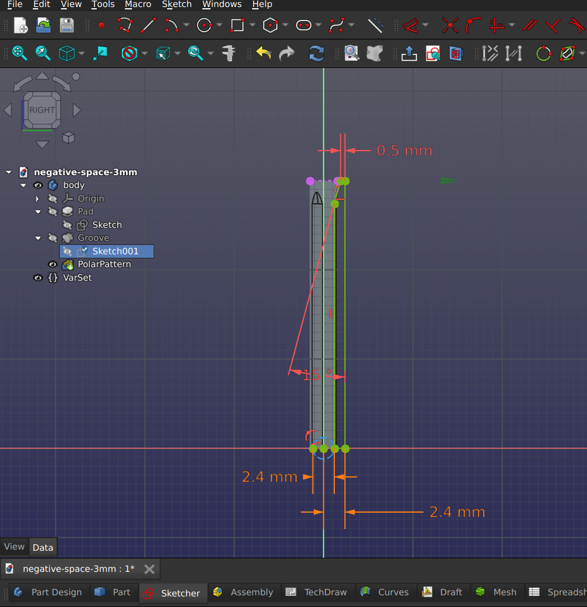Open the Polygon tool dropdown arrow
Image resolution: width=587 pixels, height=607 pixels.
pyautogui.click(x=286, y=26)
